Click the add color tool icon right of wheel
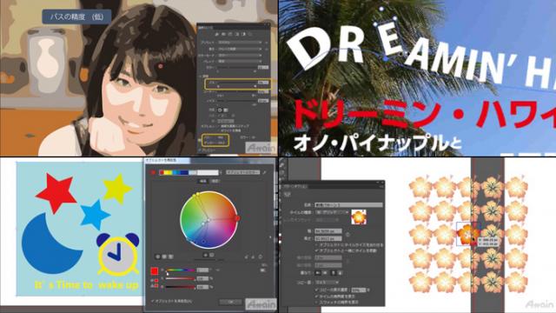 (246, 257)
